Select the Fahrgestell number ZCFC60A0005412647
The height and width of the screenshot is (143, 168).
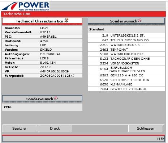pyautogui.click(x=57, y=76)
